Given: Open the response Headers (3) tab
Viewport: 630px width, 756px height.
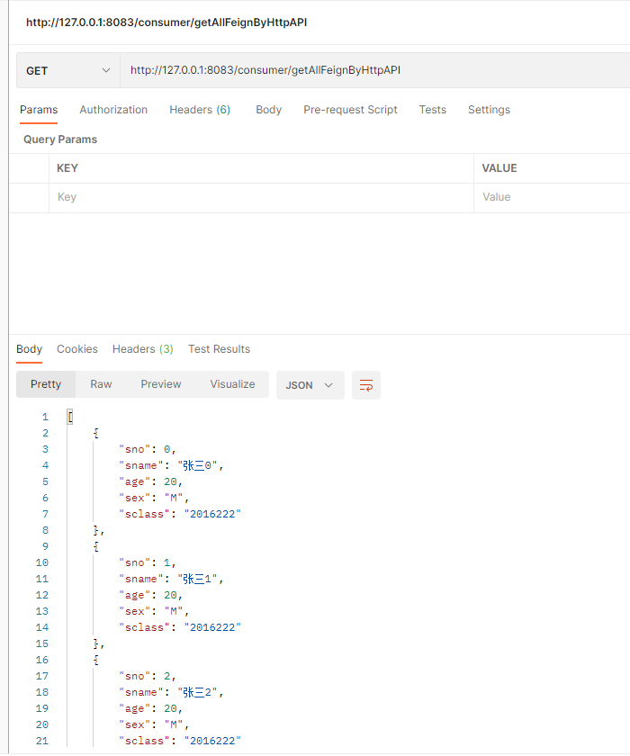Looking at the screenshot, I should pos(143,349).
